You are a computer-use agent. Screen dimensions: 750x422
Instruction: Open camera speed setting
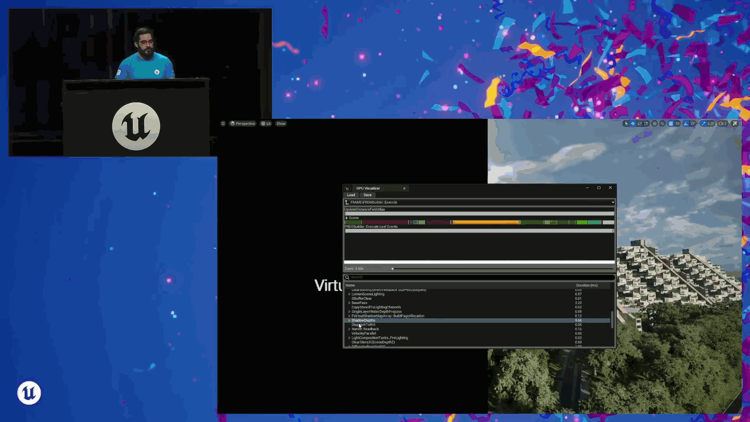[722, 124]
